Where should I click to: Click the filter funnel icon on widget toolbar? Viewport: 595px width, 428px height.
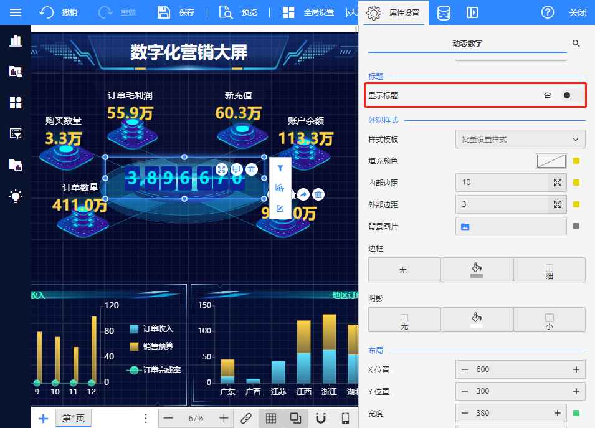[x=280, y=168]
